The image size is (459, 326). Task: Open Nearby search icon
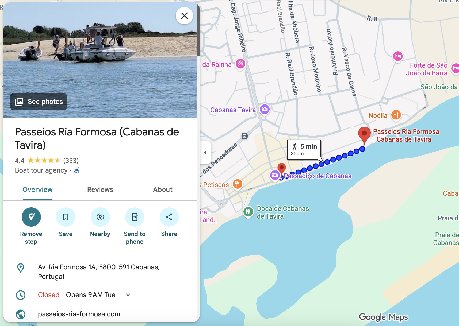click(100, 217)
